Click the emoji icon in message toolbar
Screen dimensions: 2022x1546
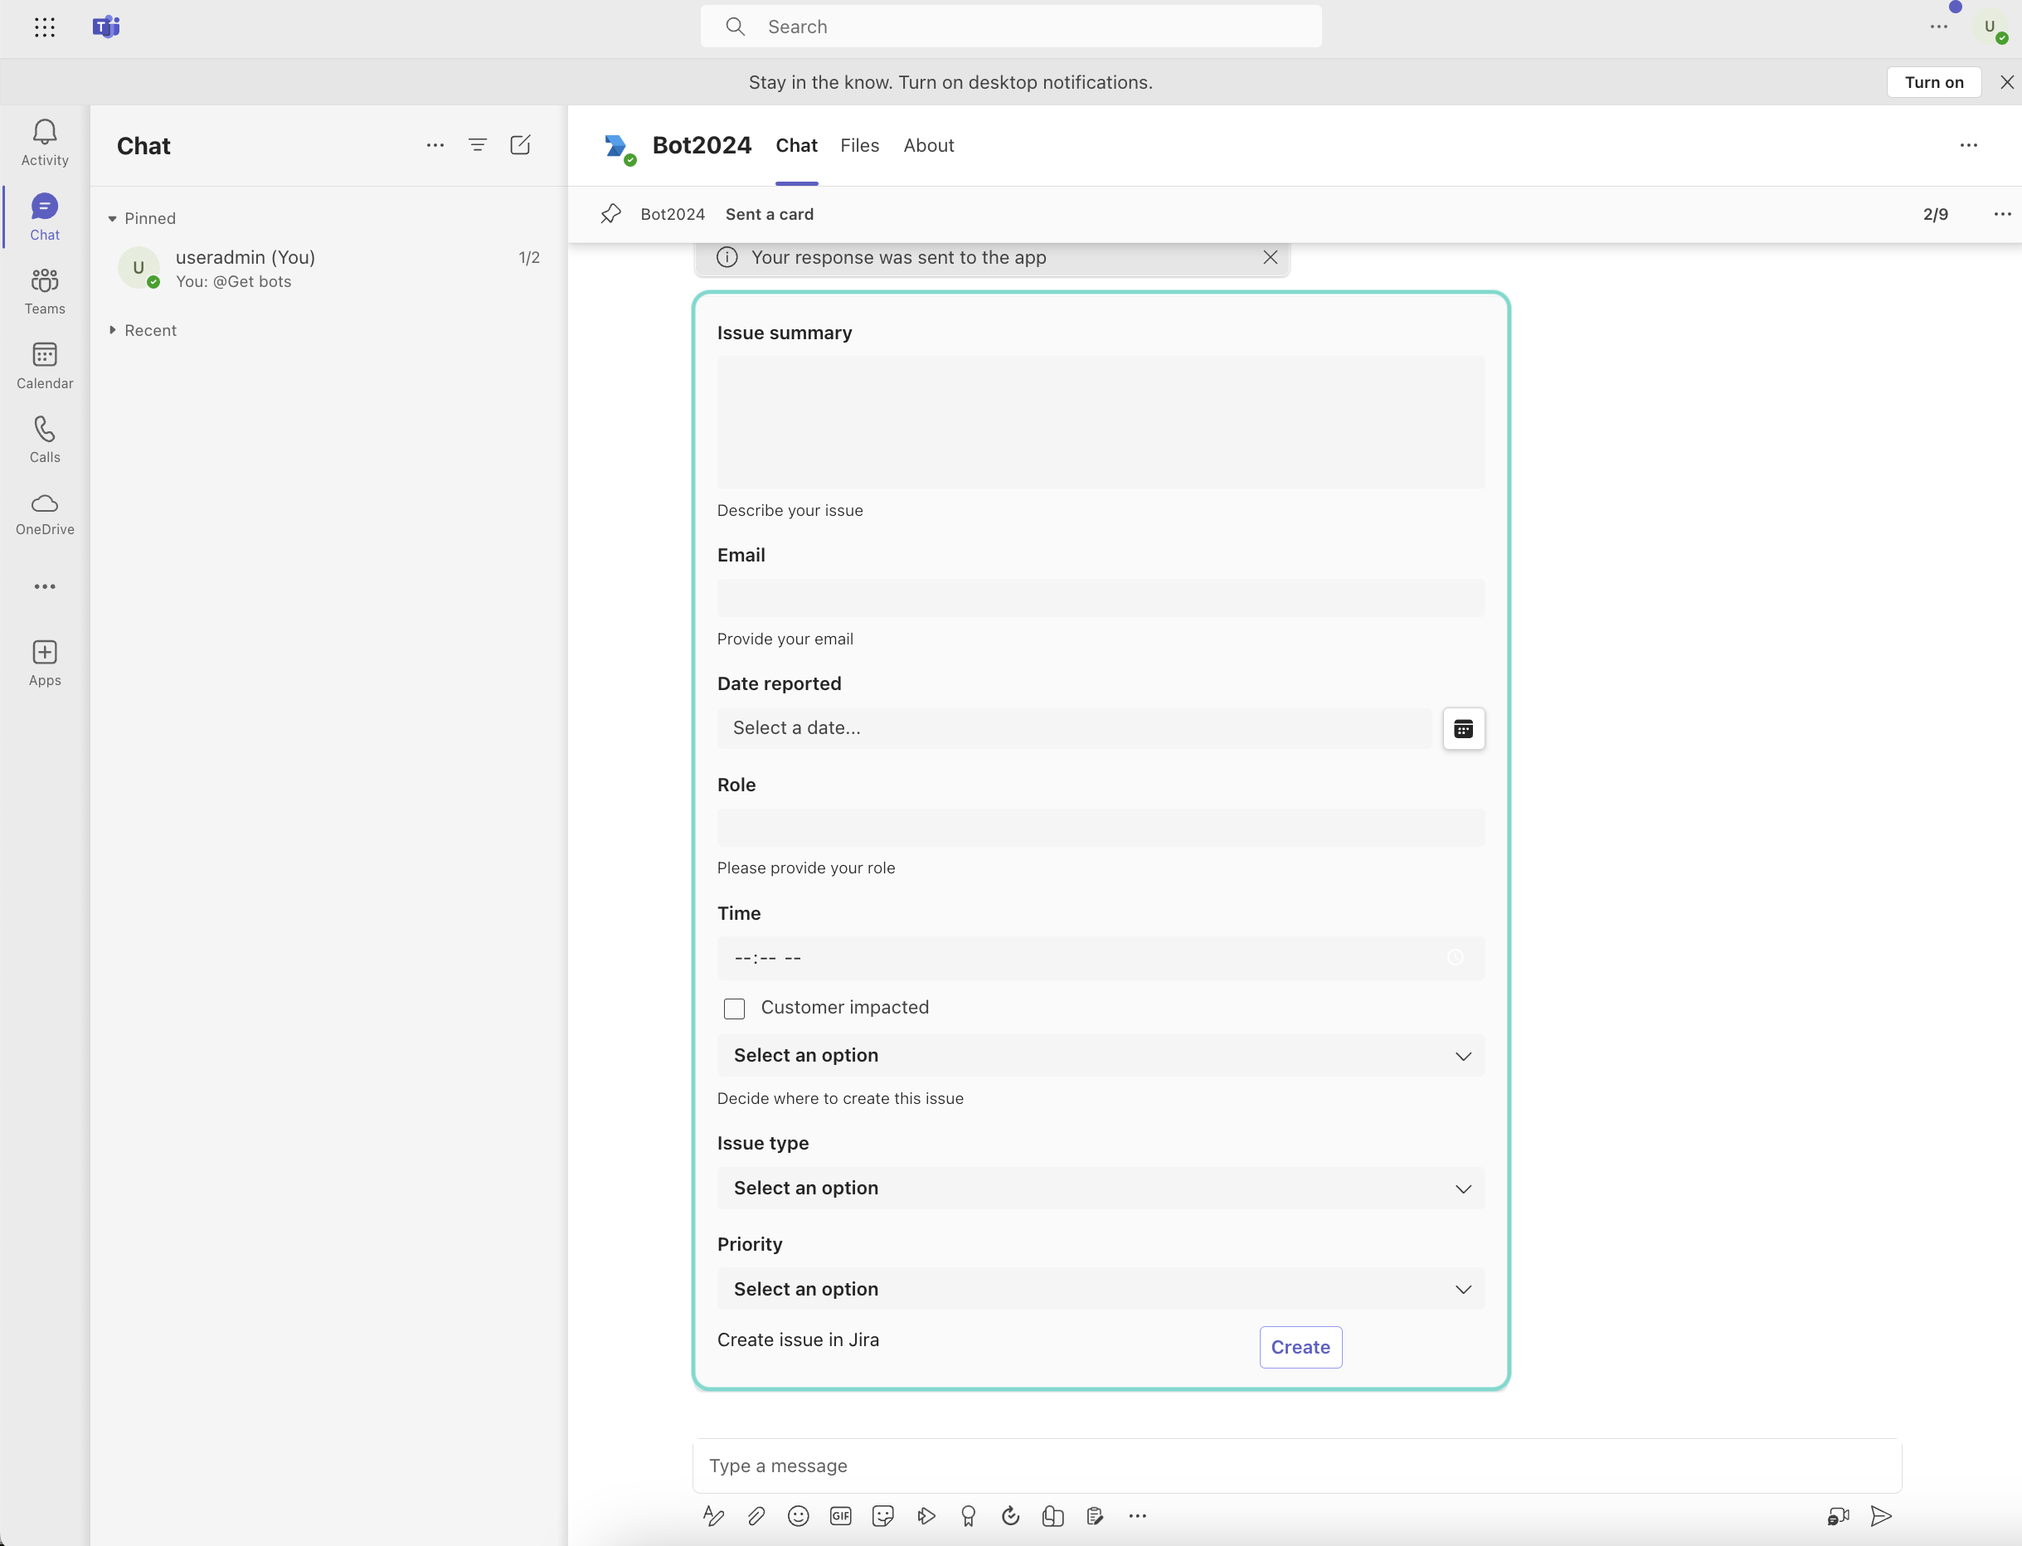(798, 1515)
